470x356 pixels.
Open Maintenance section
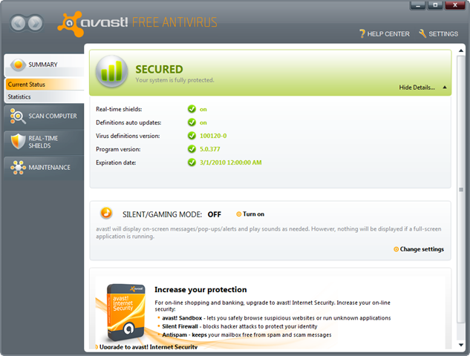(x=45, y=168)
